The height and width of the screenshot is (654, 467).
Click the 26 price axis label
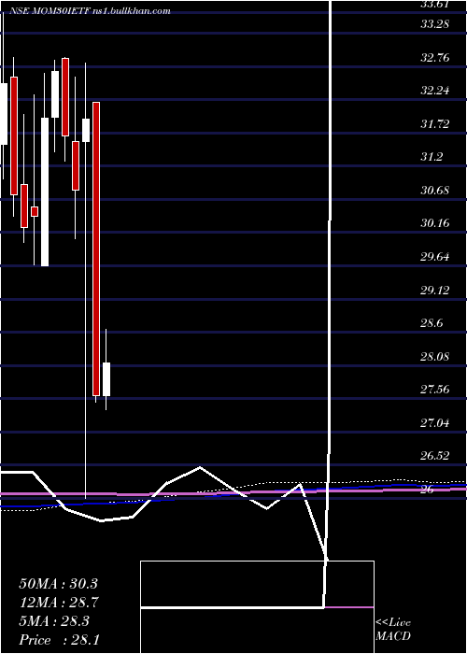click(428, 490)
